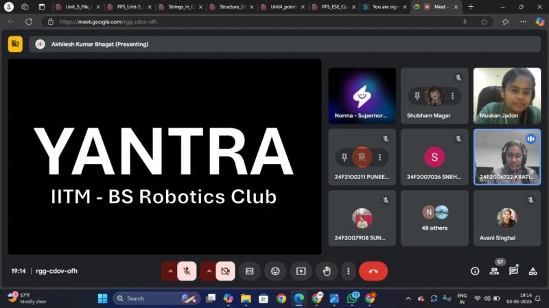549x308 pixels.
Task: Show the people participants list
Action: click(x=494, y=271)
